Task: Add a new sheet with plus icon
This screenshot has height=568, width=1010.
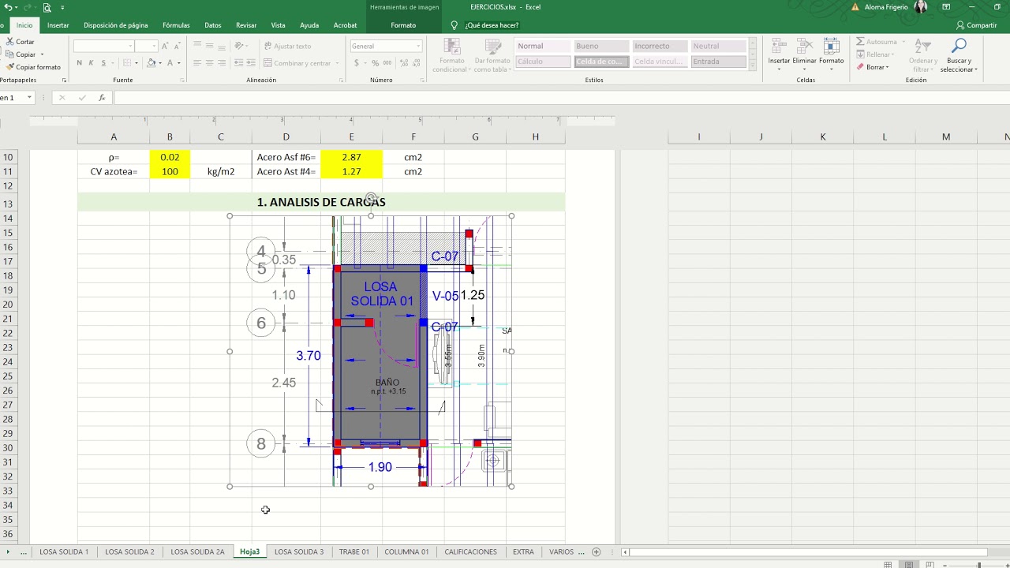Action: [597, 551]
